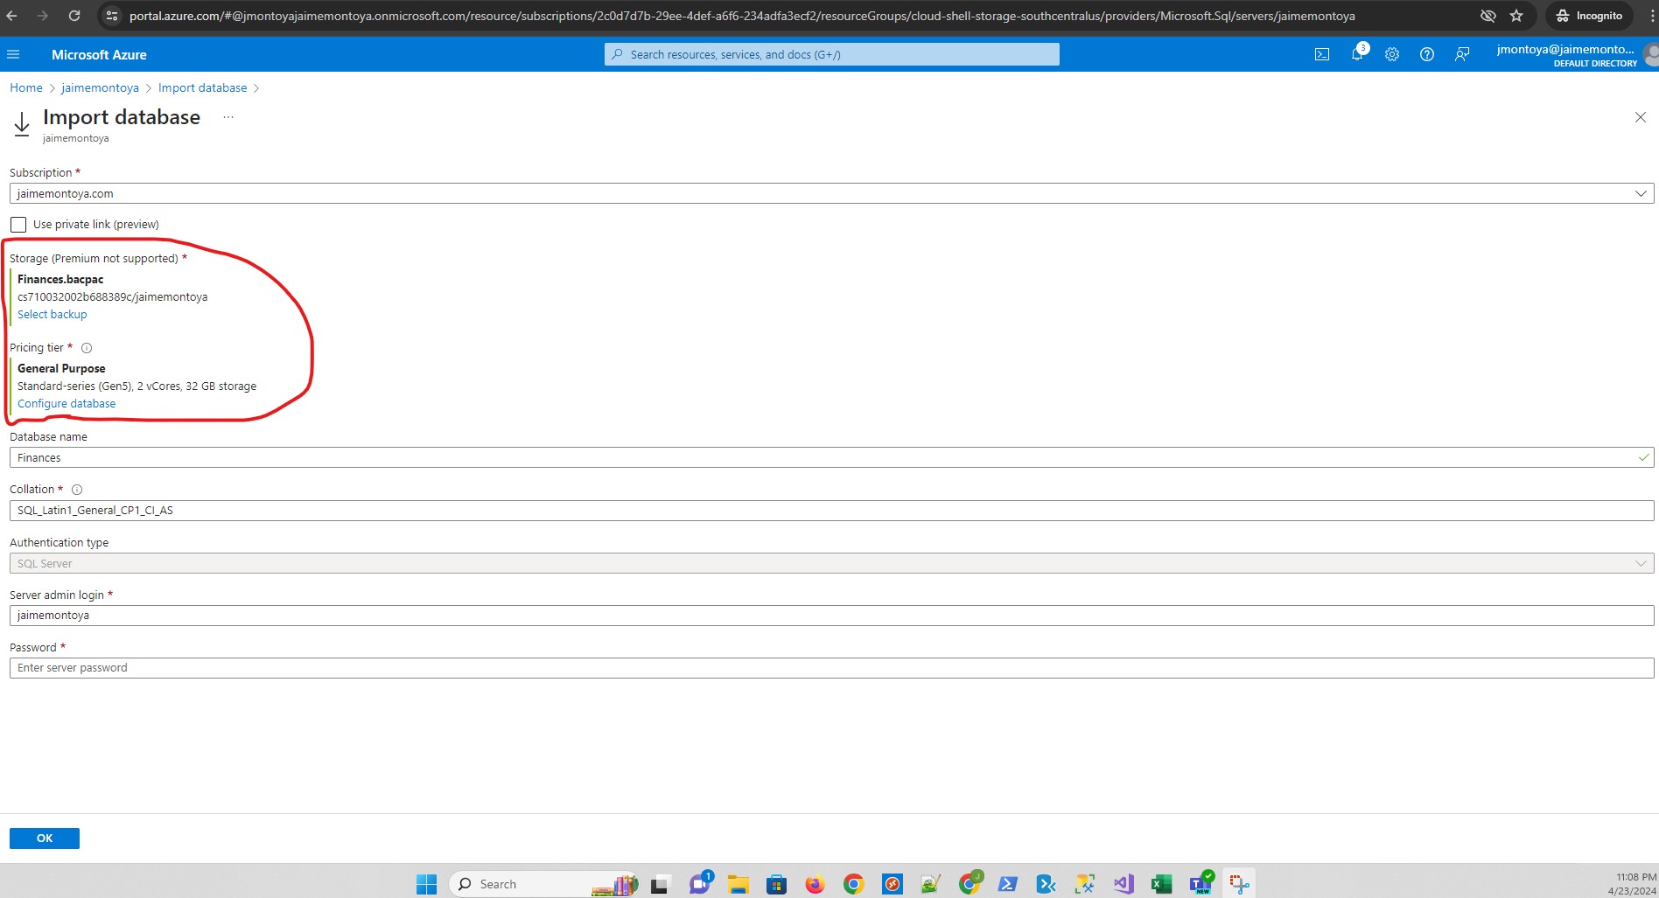
Task: Focus the Database name field
Action: pos(831,457)
